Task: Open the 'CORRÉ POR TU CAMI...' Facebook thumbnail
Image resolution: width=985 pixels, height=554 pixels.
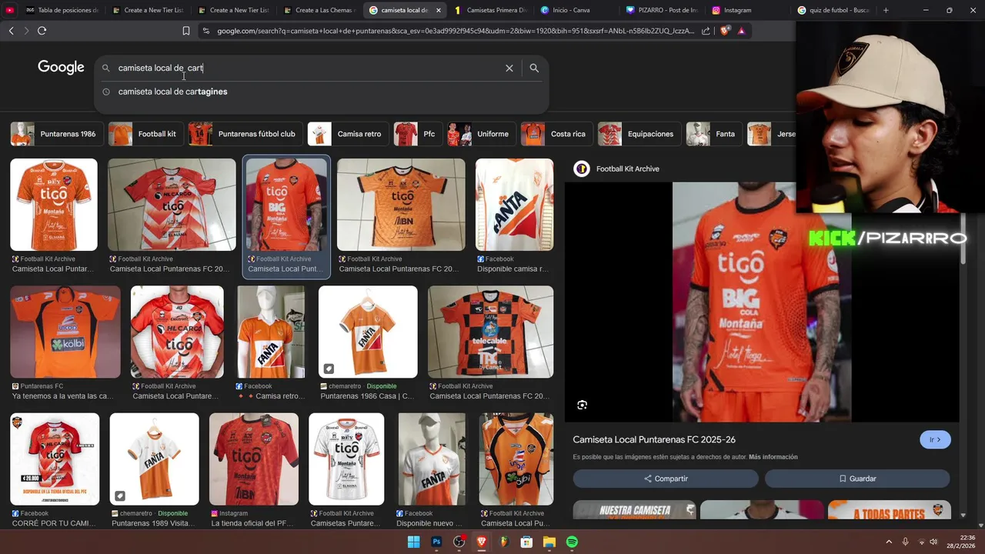Action: (x=54, y=459)
